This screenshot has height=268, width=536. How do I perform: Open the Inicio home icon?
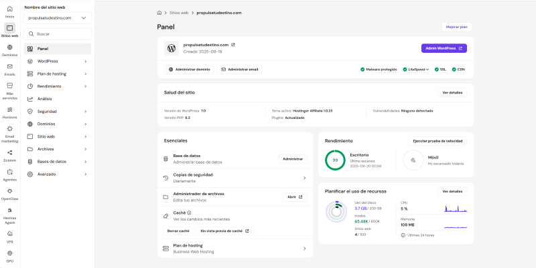point(9,9)
